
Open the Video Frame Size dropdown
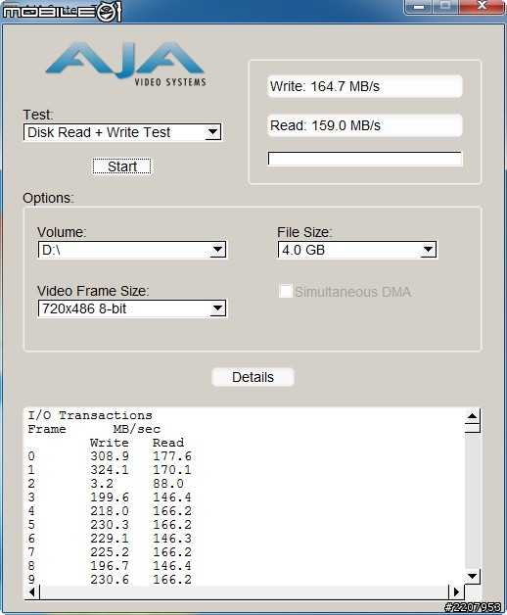point(132,308)
